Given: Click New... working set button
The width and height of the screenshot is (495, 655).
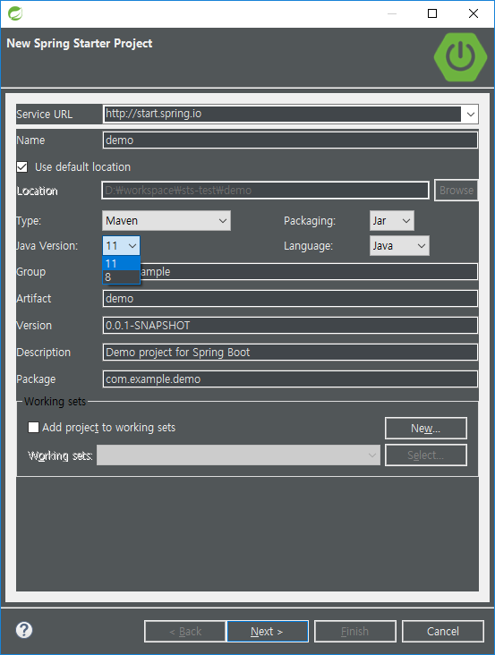Looking at the screenshot, I should [x=426, y=429].
